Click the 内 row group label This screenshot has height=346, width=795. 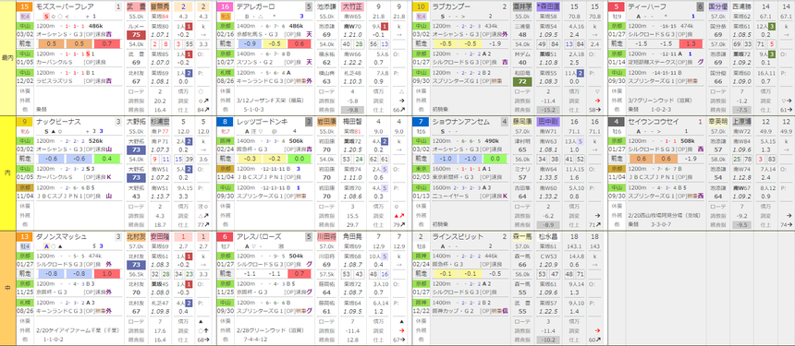7,173
